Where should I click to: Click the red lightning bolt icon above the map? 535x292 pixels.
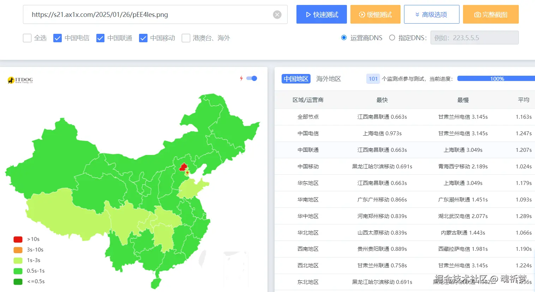[241, 78]
